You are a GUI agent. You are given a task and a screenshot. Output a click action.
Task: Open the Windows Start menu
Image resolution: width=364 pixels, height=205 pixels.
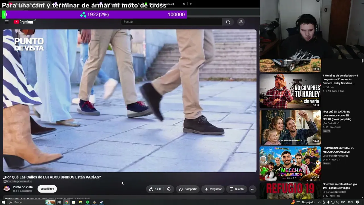point(3,202)
